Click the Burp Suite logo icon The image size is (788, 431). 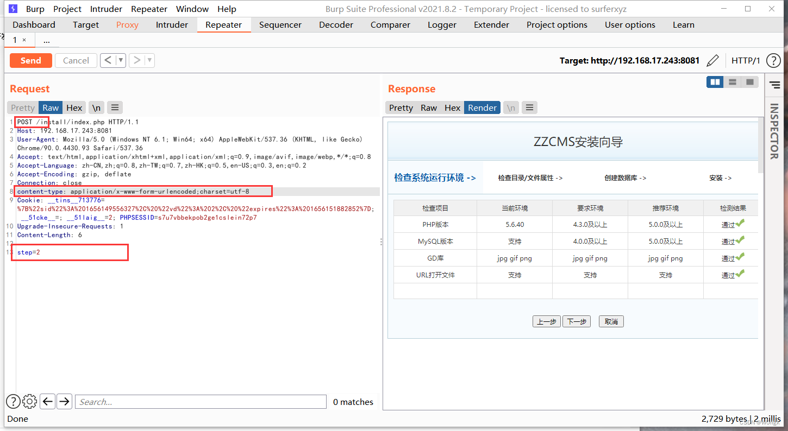pos(13,9)
